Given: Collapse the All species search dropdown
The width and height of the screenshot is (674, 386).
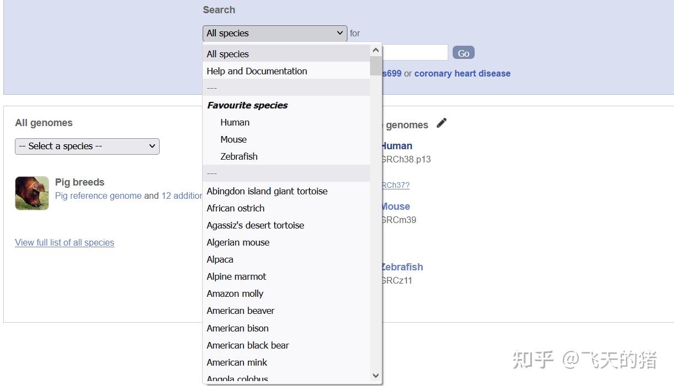Looking at the screenshot, I should pos(275,34).
